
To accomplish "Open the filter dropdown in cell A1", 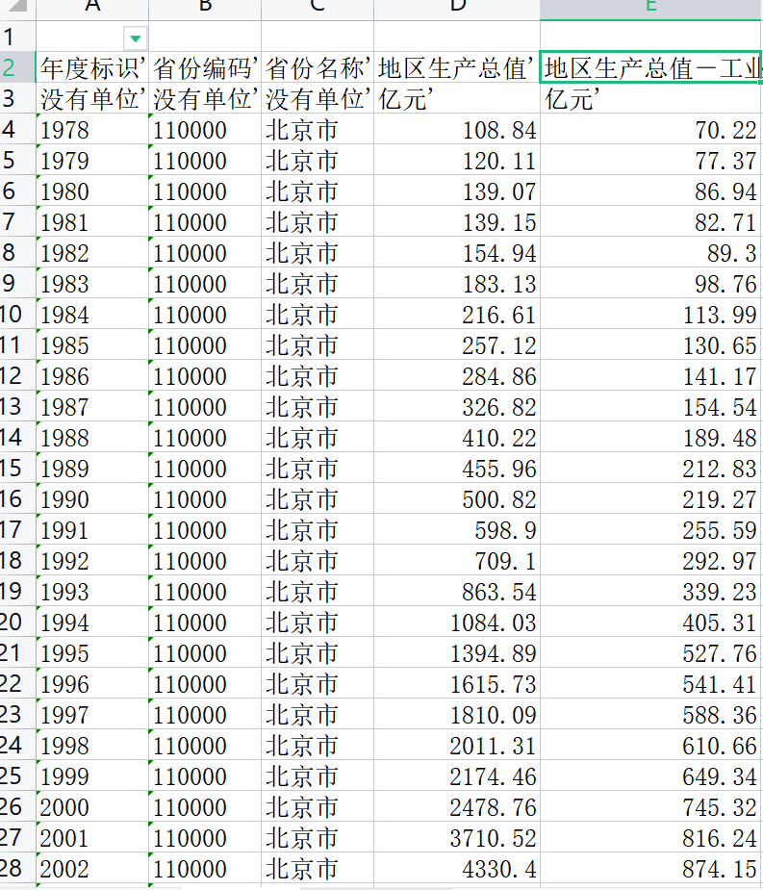I will pyautogui.click(x=135, y=38).
